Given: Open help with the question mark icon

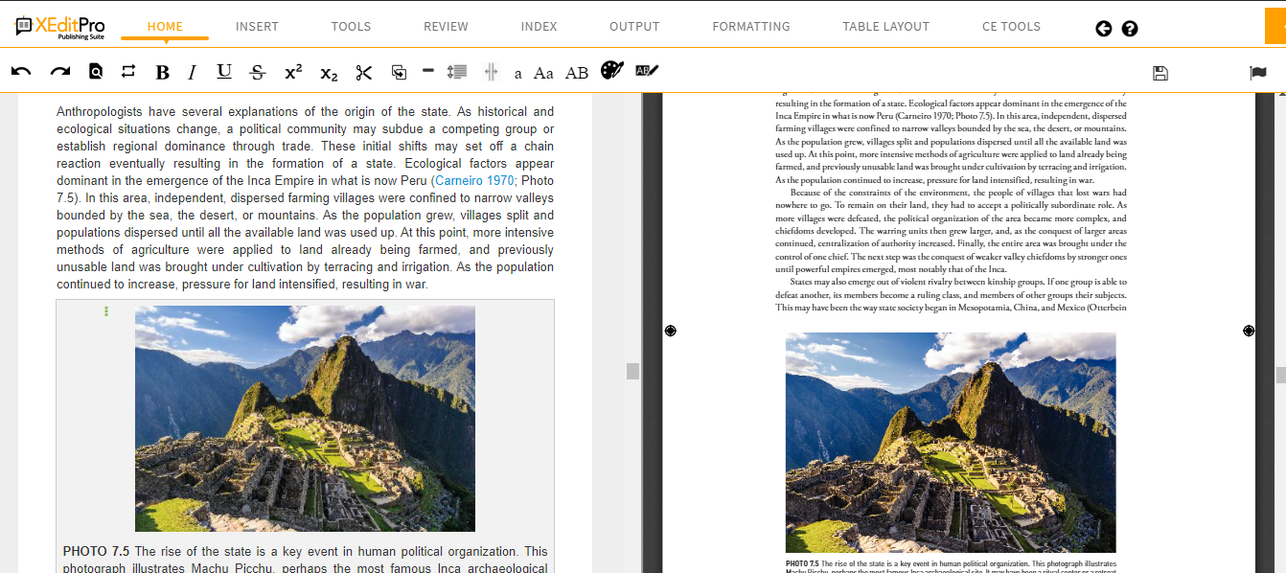Looking at the screenshot, I should [1130, 29].
